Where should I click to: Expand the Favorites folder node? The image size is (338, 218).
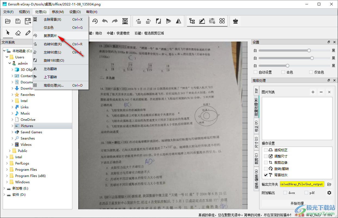point(13,94)
